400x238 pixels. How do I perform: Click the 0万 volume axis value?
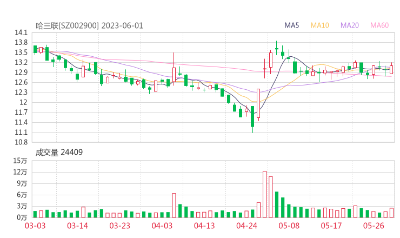pyautogui.click(x=22, y=217)
